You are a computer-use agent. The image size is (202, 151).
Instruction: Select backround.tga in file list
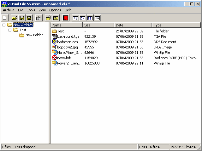pos(68,36)
